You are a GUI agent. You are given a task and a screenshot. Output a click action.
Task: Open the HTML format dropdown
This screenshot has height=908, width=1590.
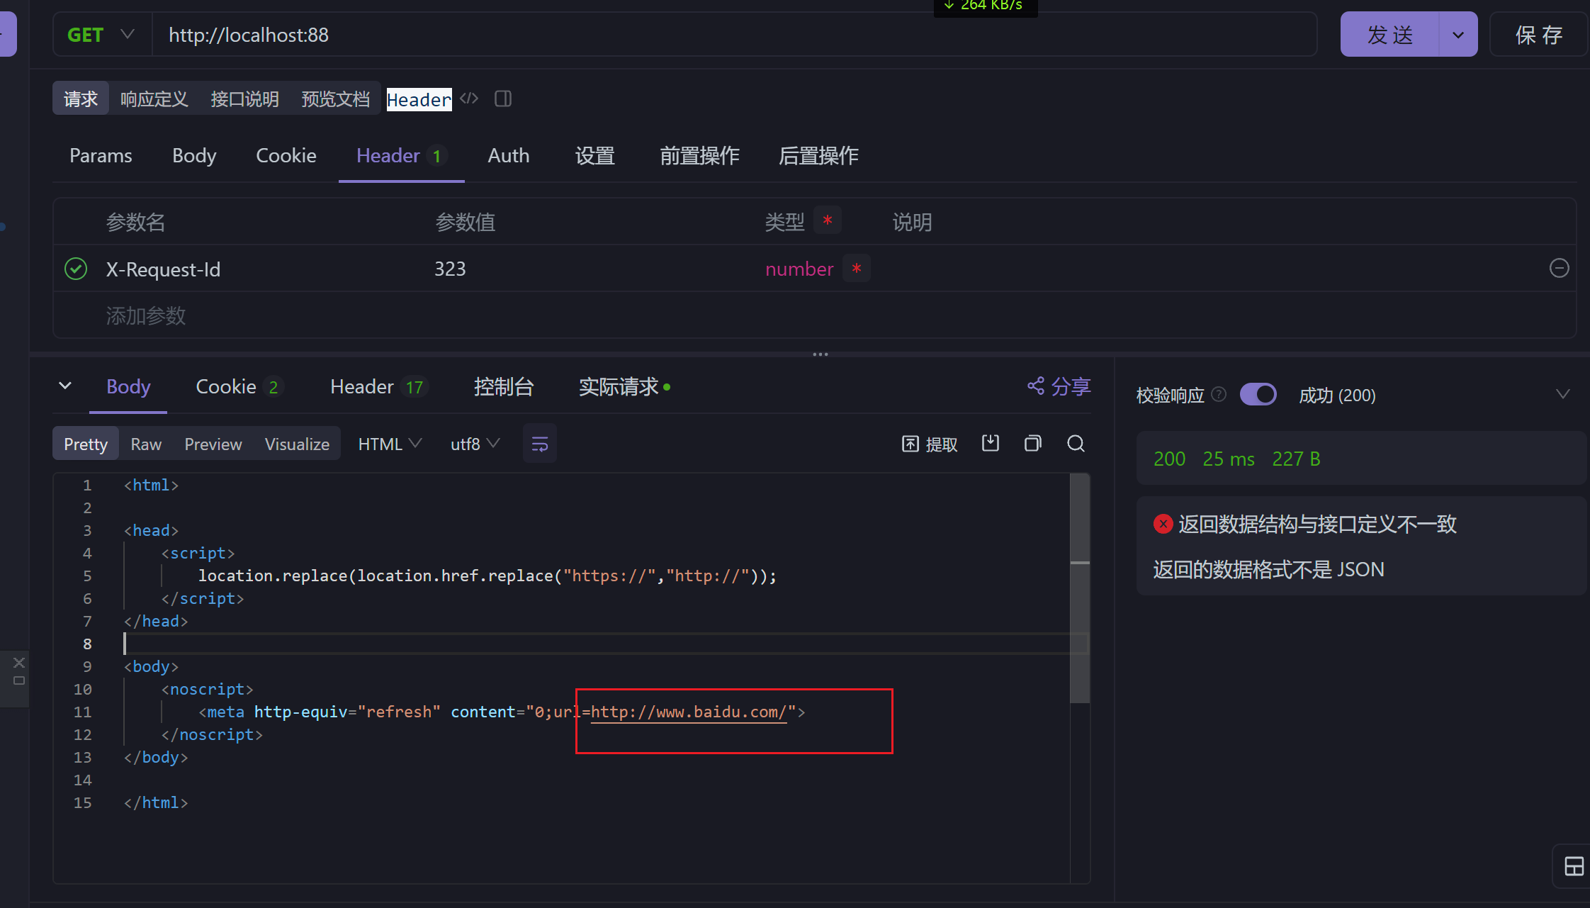click(x=390, y=444)
